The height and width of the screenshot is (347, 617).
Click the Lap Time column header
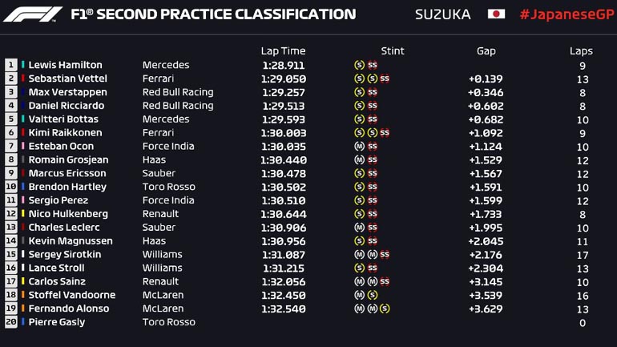coord(283,50)
